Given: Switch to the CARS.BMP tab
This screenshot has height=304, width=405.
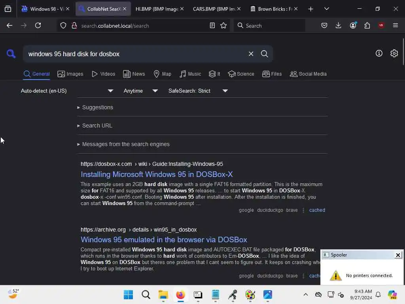Looking at the screenshot, I should pos(214,9).
